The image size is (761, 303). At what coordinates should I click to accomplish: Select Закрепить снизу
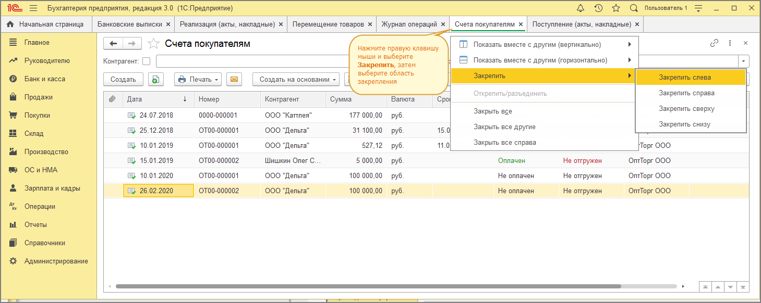691,124
